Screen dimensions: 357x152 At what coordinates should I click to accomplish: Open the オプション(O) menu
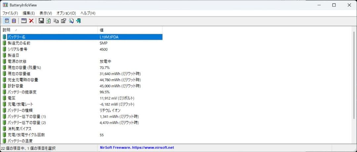(66, 13)
